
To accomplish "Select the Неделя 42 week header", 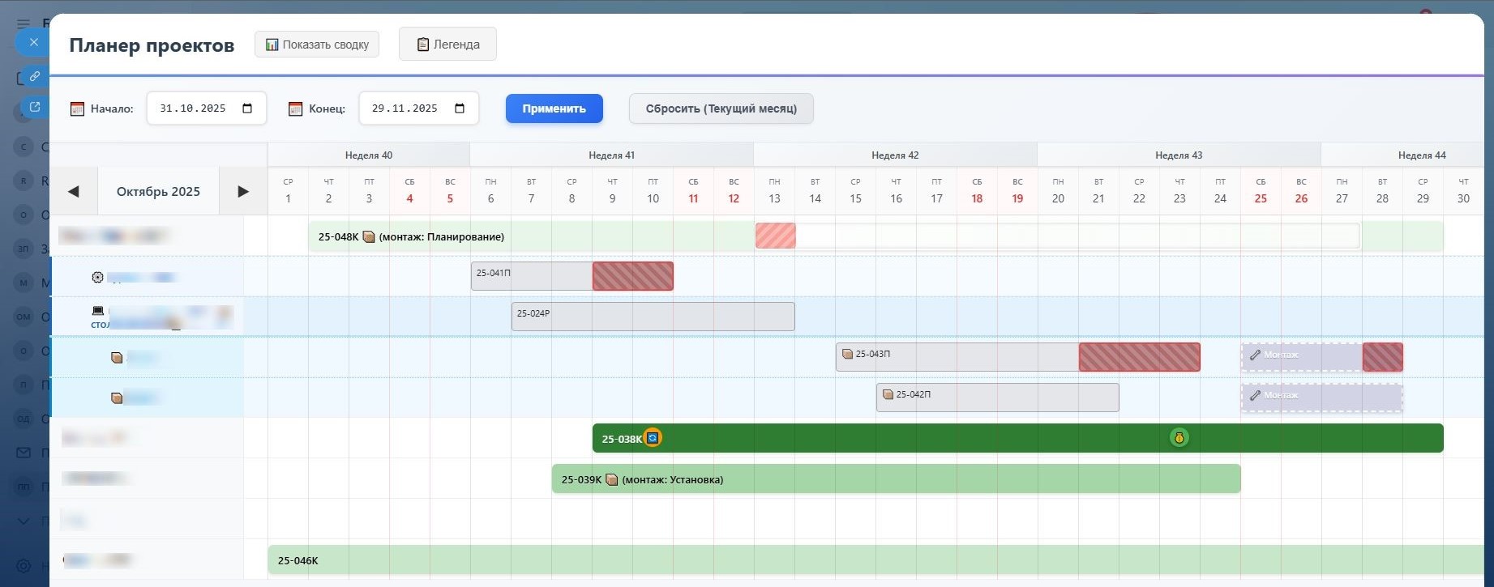I will (895, 155).
